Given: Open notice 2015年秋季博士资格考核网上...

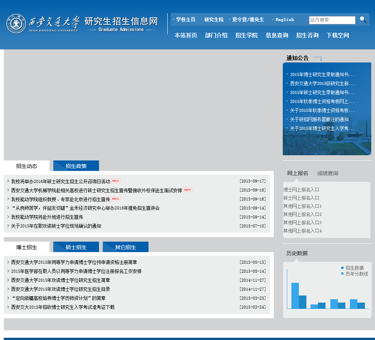Looking at the screenshot, I should (x=322, y=101).
